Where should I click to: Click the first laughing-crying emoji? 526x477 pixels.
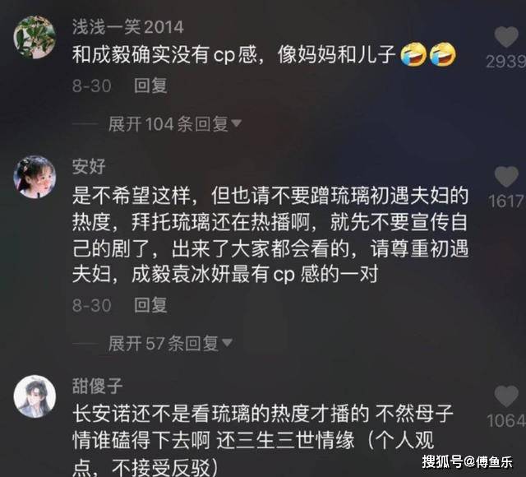pyautogui.click(x=413, y=54)
